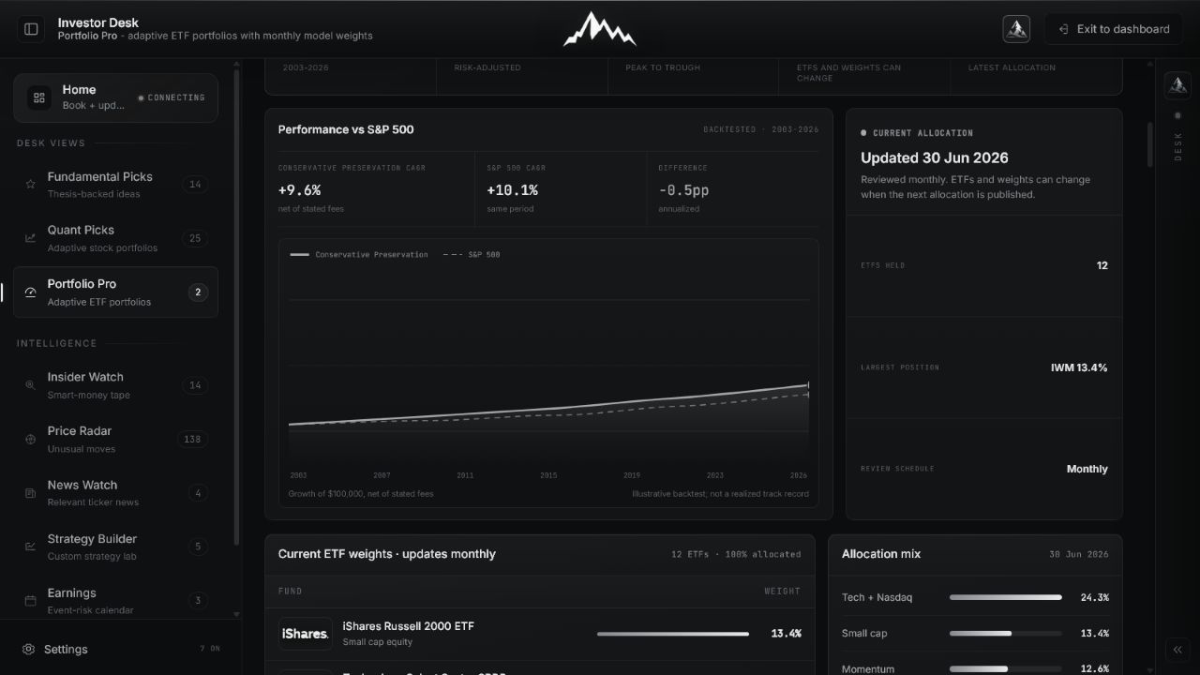This screenshot has height=675, width=1200.
Task: Click the Fundamental Picks star icon
Action: click(x=30, y=185)
